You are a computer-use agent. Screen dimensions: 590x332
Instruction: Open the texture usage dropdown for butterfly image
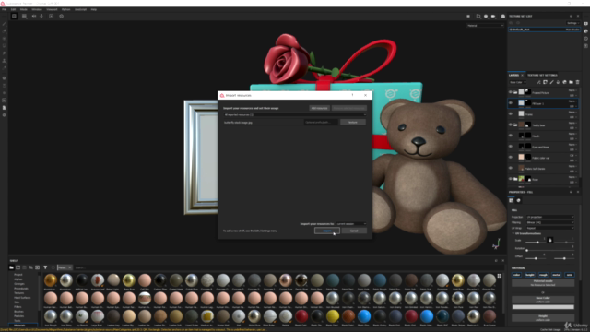tap(352, 123)
